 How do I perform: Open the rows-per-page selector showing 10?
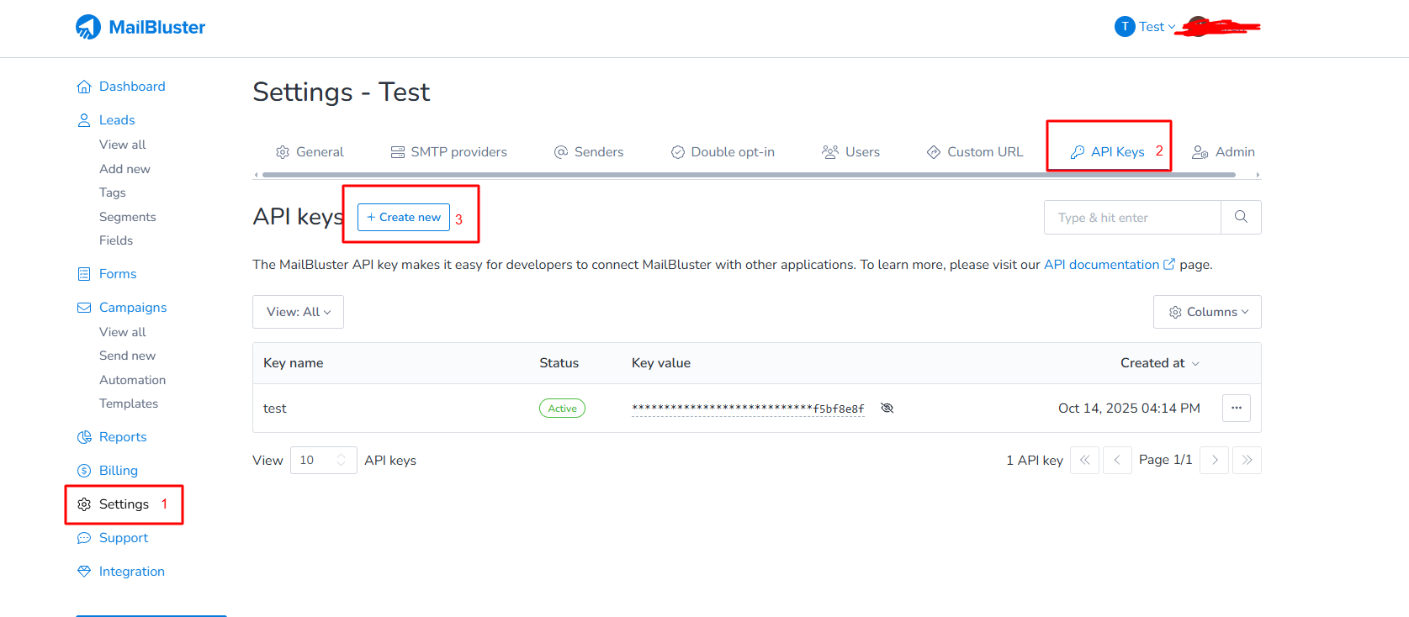(323, 460)
